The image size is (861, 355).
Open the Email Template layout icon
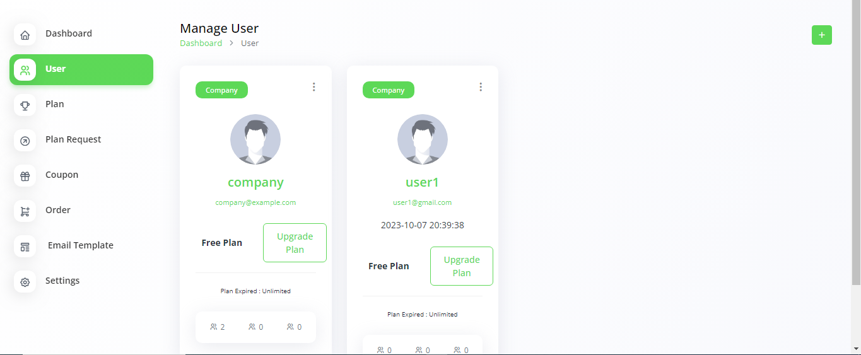(x=25, y=247)
